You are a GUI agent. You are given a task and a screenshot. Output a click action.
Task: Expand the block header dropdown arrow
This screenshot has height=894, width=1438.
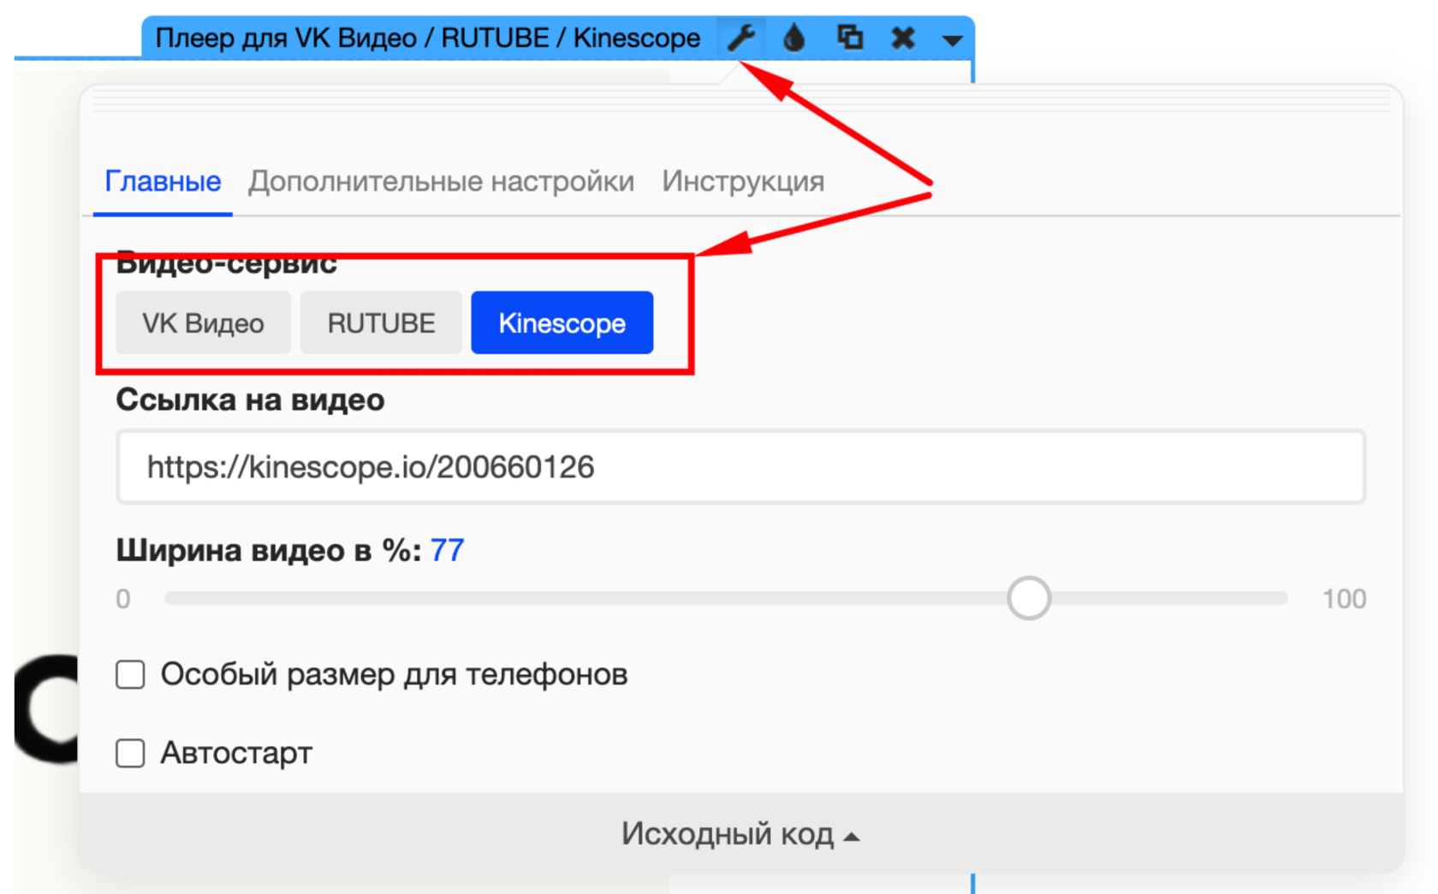(953, 39)
